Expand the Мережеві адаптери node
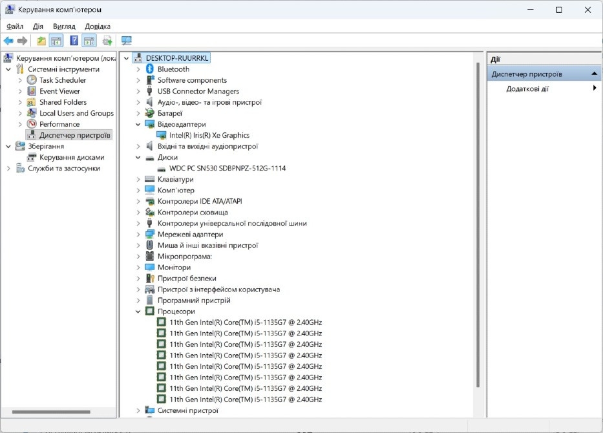This screenshot has height=433, width=603. [x=138, y=235]
